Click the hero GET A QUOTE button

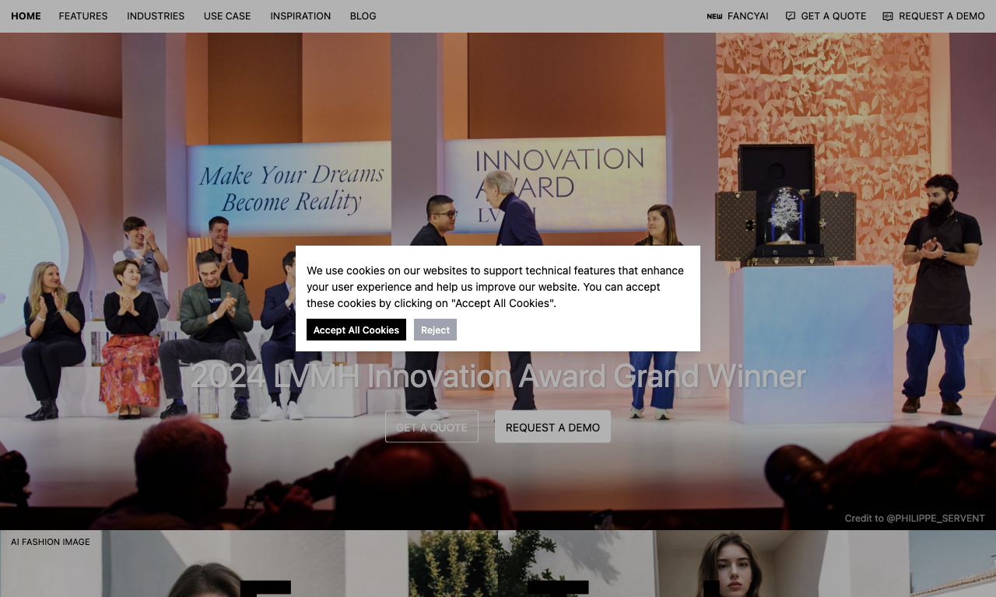432,427
